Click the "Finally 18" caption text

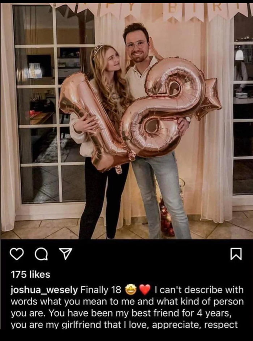(101, 290)
